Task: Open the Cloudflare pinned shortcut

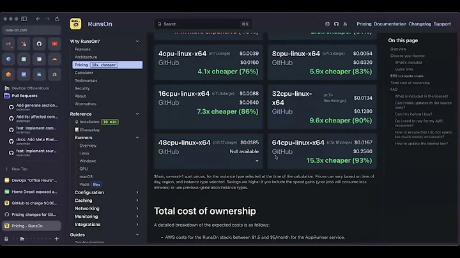Action: [x=54, y=59]
